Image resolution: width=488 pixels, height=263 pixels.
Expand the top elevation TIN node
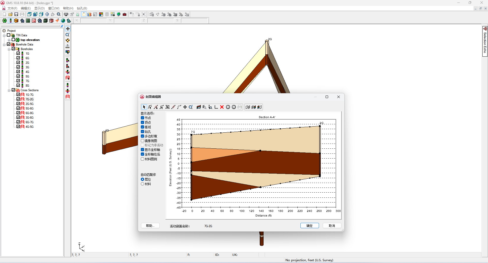[x=9, y=40]
